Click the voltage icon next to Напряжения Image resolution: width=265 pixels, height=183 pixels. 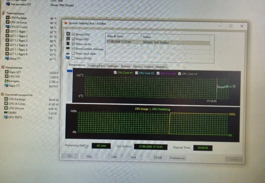point(3,67)
